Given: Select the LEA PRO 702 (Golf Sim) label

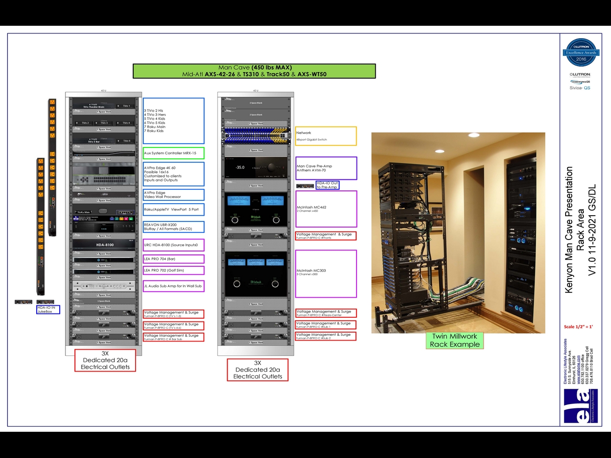Looking at the screenshot, I should click(174, 270).
